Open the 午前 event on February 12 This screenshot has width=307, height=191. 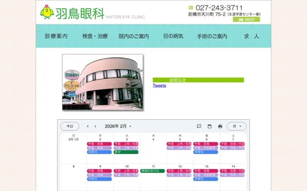[179, 171]
